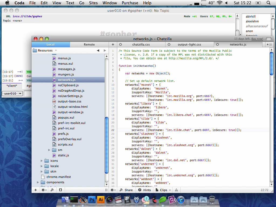The height and width of the screenshot is (207, 276).
Task: Click the warning triangle icon in editor footer
Action: (x=176, y=190)
